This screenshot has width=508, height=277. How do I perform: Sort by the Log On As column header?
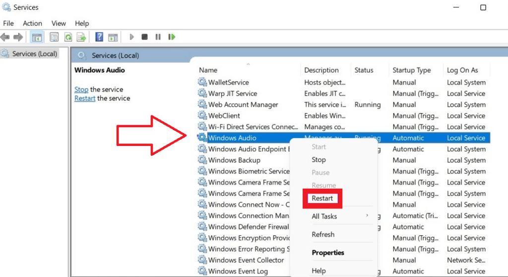(462, 70)
